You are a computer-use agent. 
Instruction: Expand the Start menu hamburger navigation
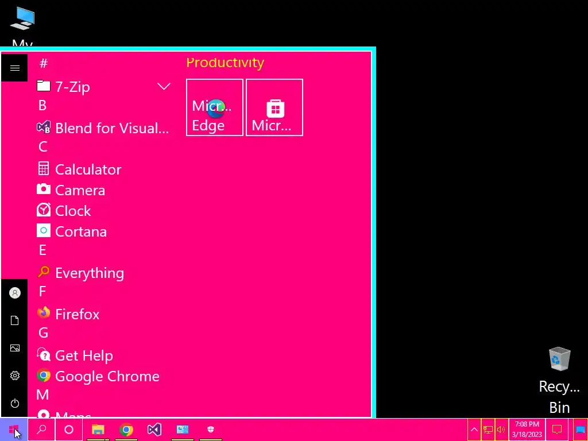tap(14, 68)
